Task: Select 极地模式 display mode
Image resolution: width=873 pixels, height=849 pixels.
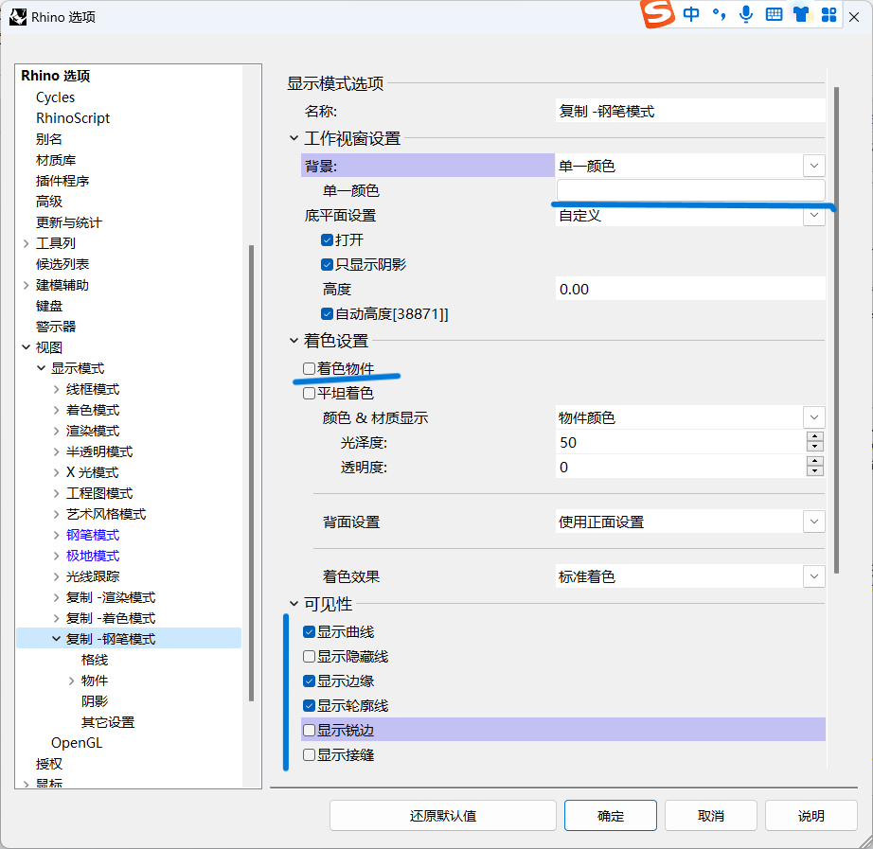Action: 93,556
